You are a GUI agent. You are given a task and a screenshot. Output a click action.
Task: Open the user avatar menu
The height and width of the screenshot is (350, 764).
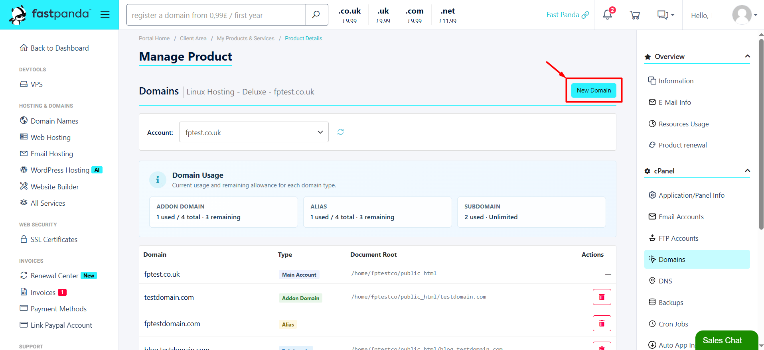click(744, 15)
